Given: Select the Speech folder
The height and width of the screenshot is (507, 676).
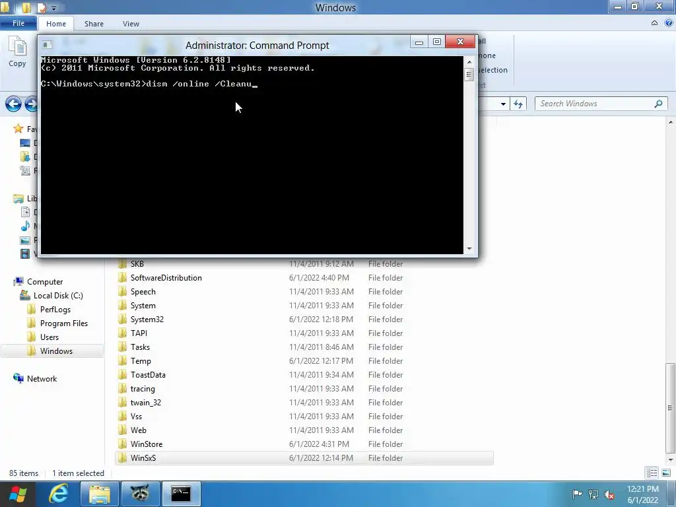Looking at the screenshot, I should pyautogui.click(x=304, y=291).
